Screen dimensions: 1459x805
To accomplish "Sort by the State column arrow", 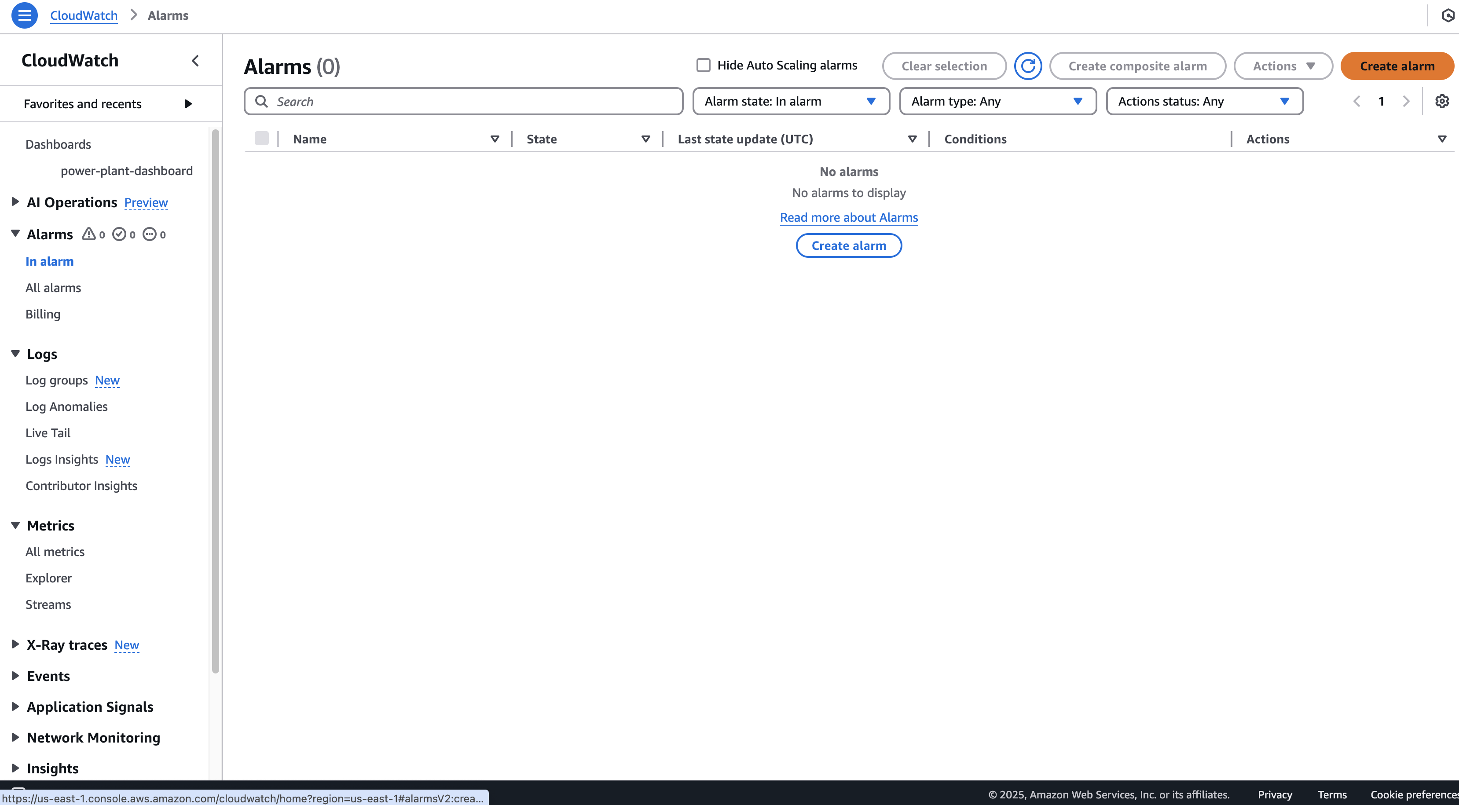I will click(x=645, y=139).
